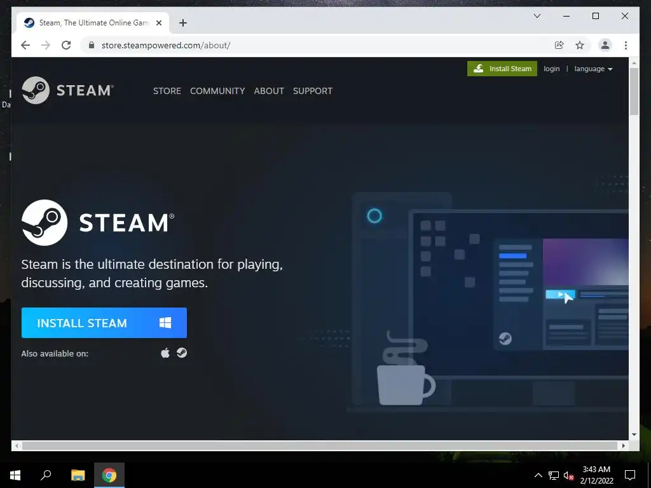Click the SteamOS download icon
The width and height of the screenshot is (651, 488).
[x=182, y=353]
